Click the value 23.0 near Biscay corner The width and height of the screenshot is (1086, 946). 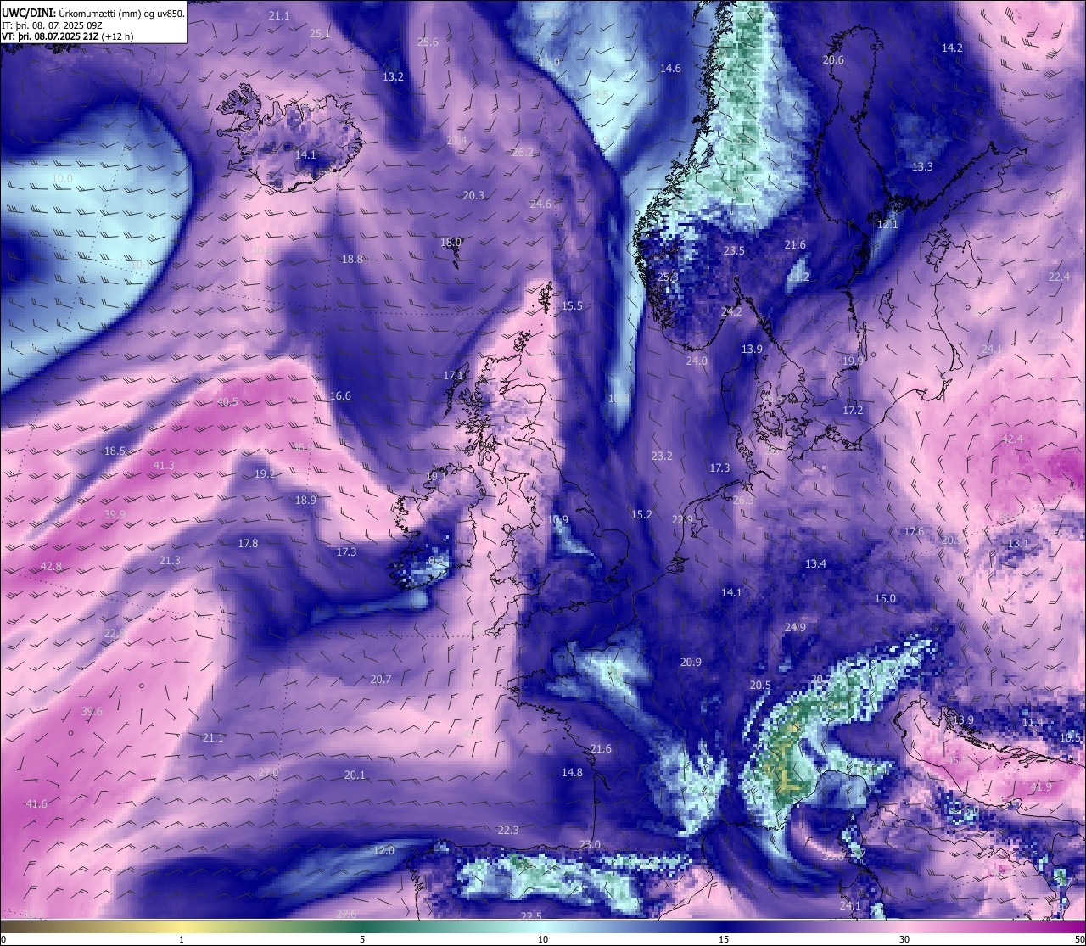[590, 844]
